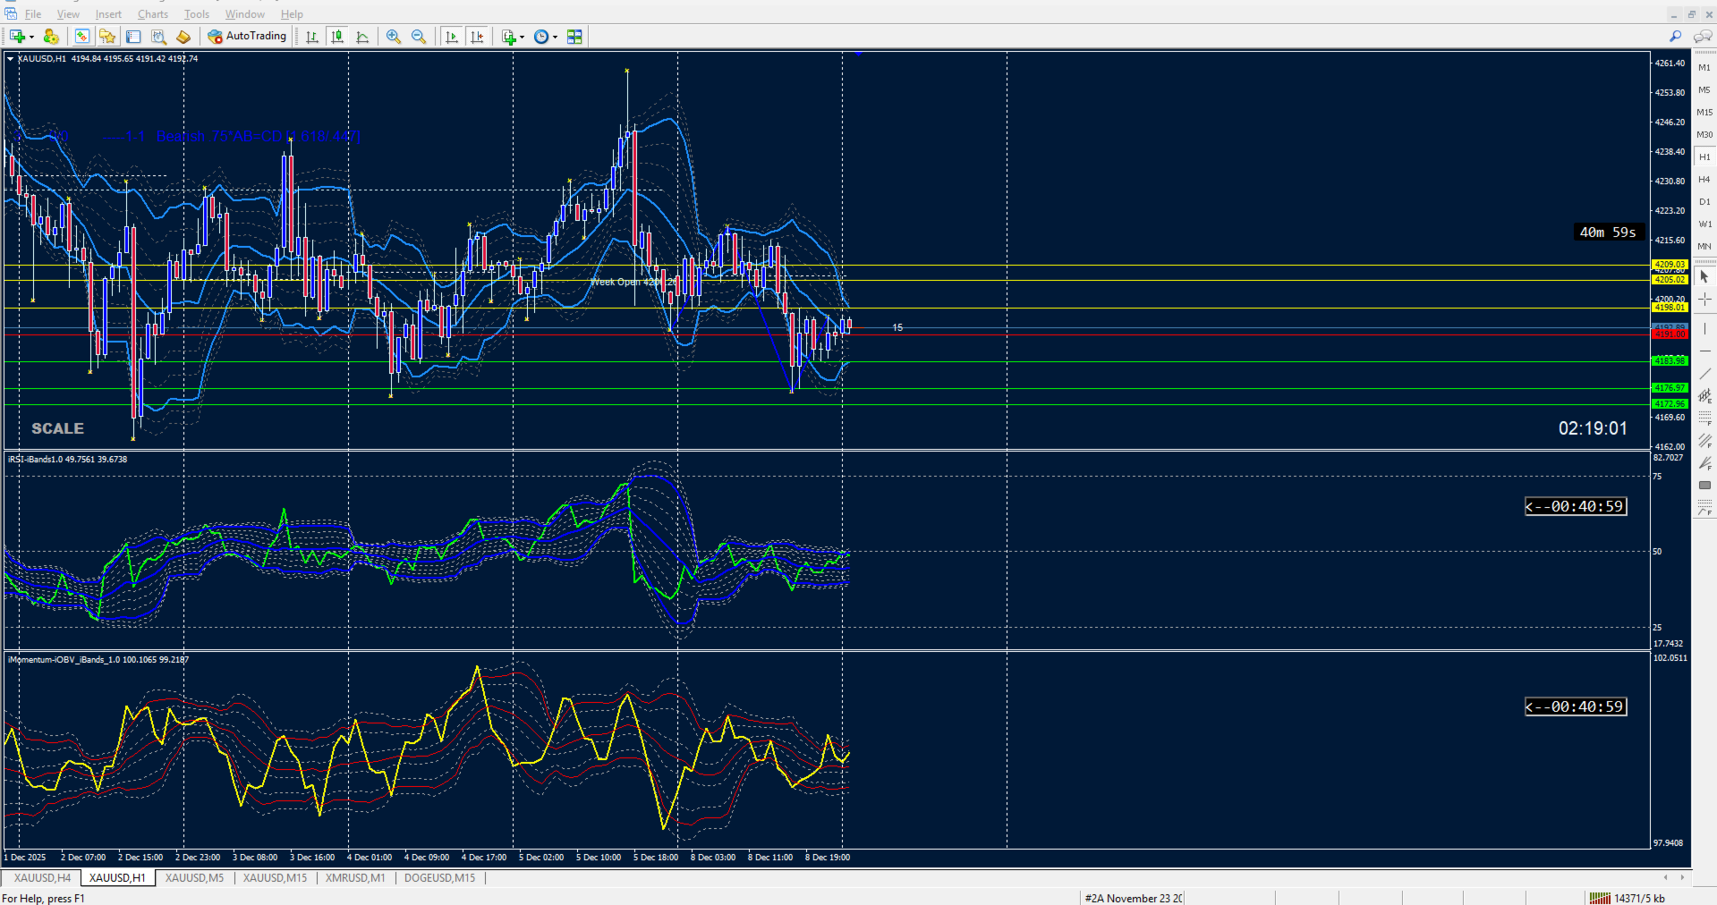Switch chart to line chart view
Screen dimensions: 1717x905
coord(362,37)
